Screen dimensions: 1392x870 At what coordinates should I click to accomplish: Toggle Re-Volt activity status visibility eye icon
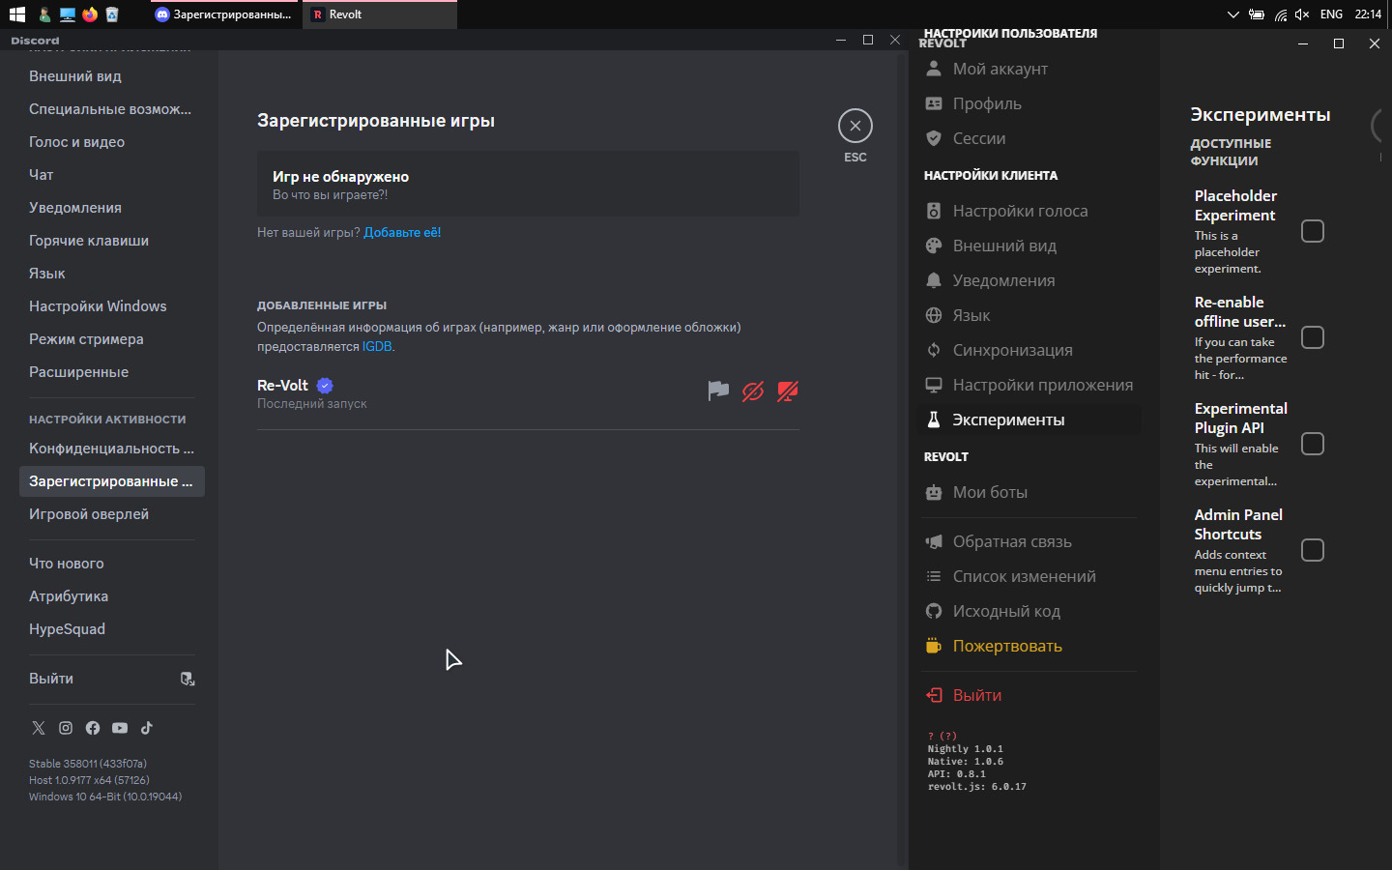tap(753, 391)
